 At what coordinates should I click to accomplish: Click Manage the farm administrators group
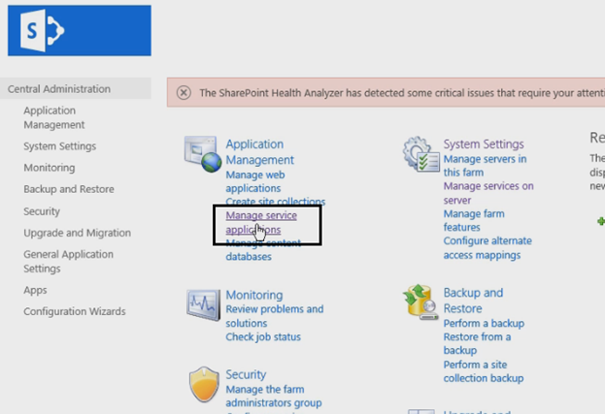[274, 396]
